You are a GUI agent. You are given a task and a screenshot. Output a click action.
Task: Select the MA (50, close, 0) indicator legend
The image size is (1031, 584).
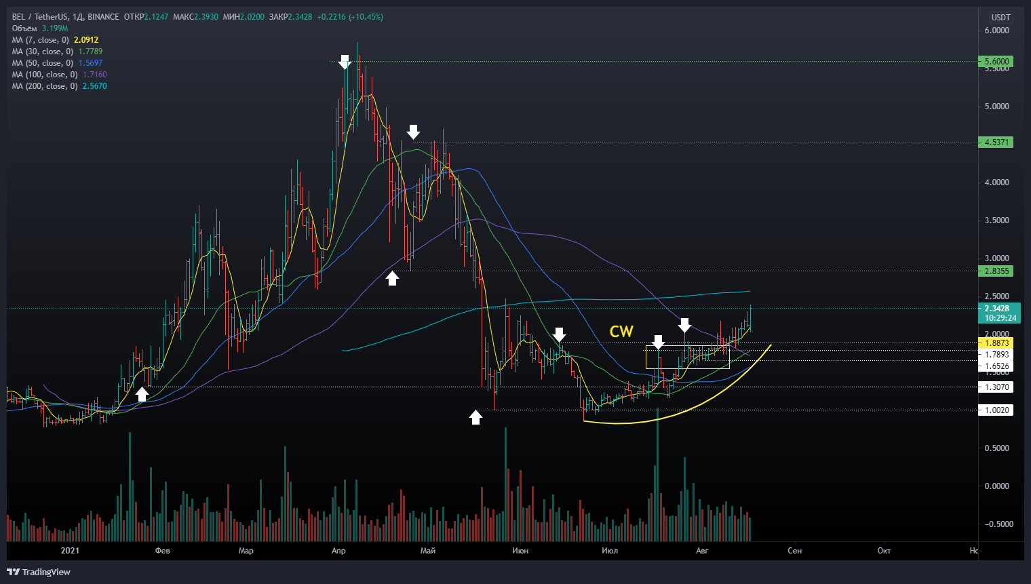tap(57, 63)
